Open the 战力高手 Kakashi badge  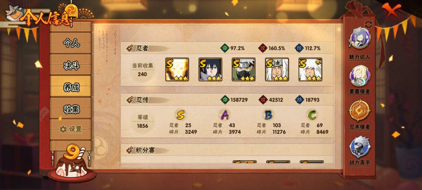pyautogui.click(x=359, y=147)
